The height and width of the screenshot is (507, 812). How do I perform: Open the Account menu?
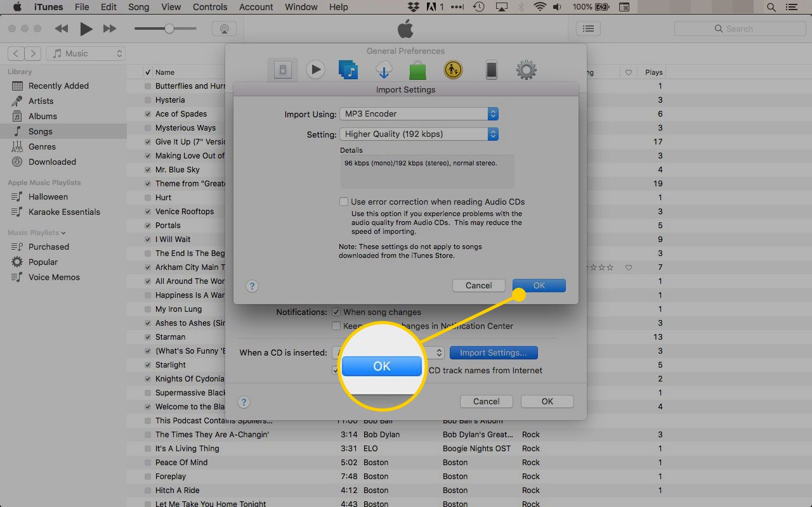pyautogui.click(x=256, y=7)
